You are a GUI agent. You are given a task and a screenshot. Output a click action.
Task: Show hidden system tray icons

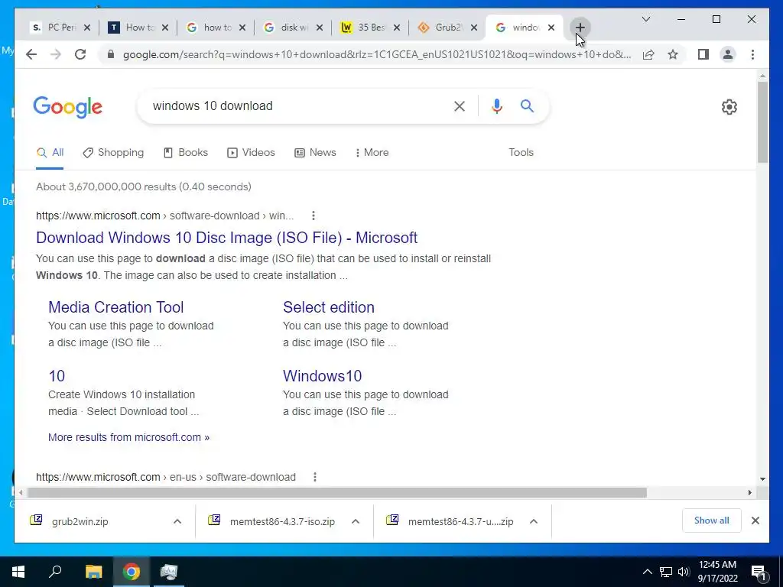[x=647, y=572]
